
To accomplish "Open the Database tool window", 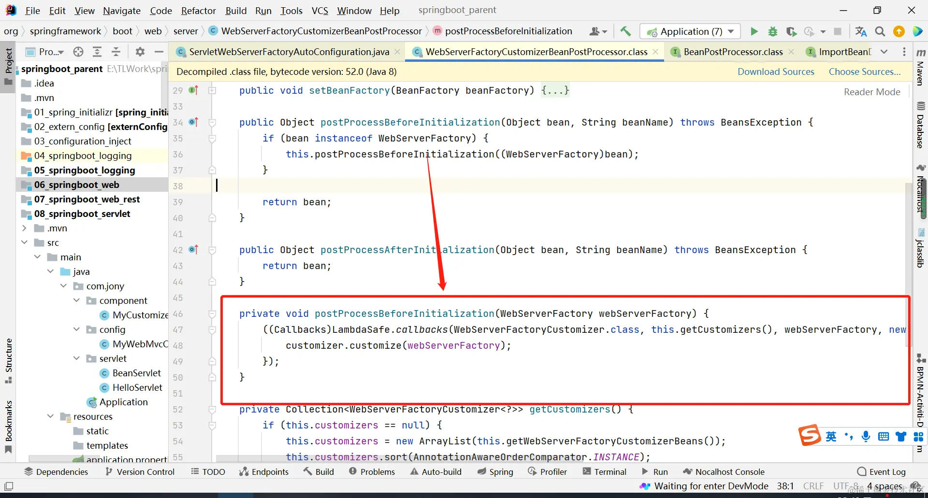I will click(x=920, y=125).
